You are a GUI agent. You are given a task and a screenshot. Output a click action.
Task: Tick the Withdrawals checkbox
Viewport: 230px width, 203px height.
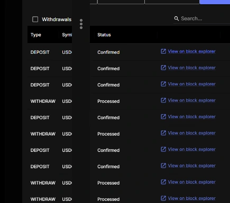pyautogui.click(x=35, y=20)
